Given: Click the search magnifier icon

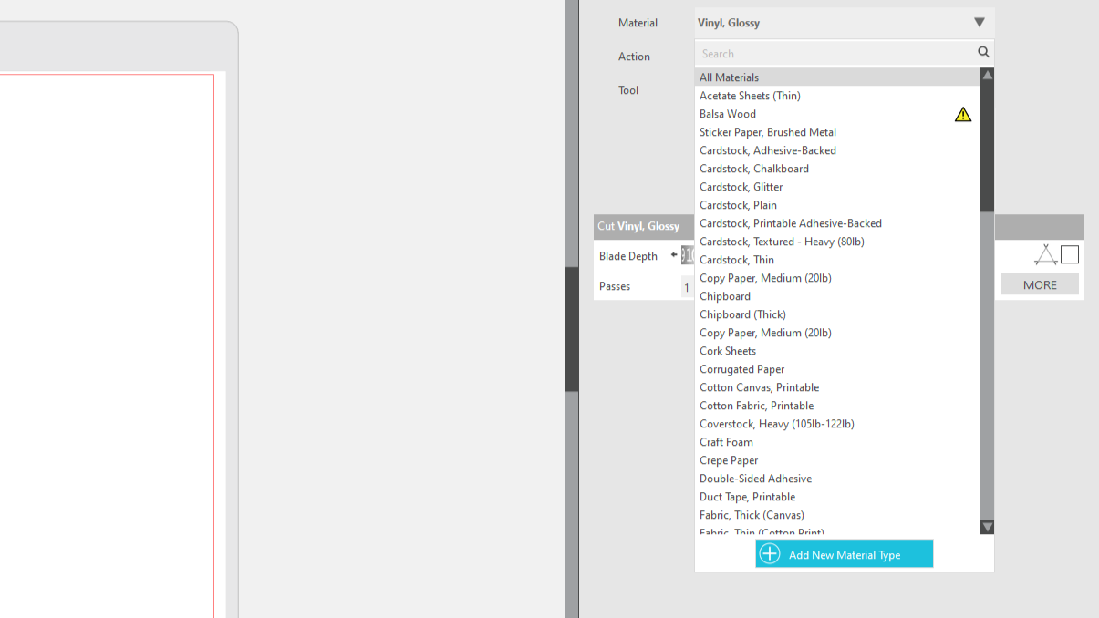Looking at the screenshot, I should [x=983, y=53].
